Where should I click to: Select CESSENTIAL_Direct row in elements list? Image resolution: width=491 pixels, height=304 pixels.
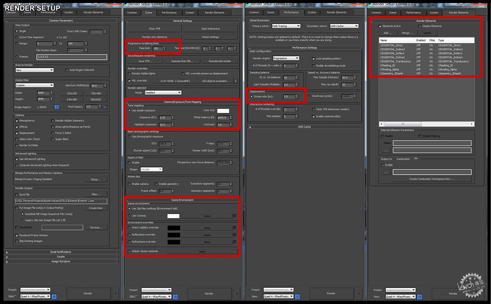coord(426,45)
